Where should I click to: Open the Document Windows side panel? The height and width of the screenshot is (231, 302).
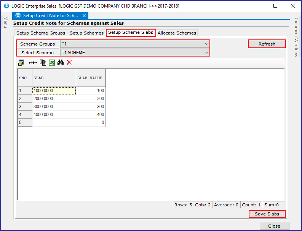[x=296, y=36]
